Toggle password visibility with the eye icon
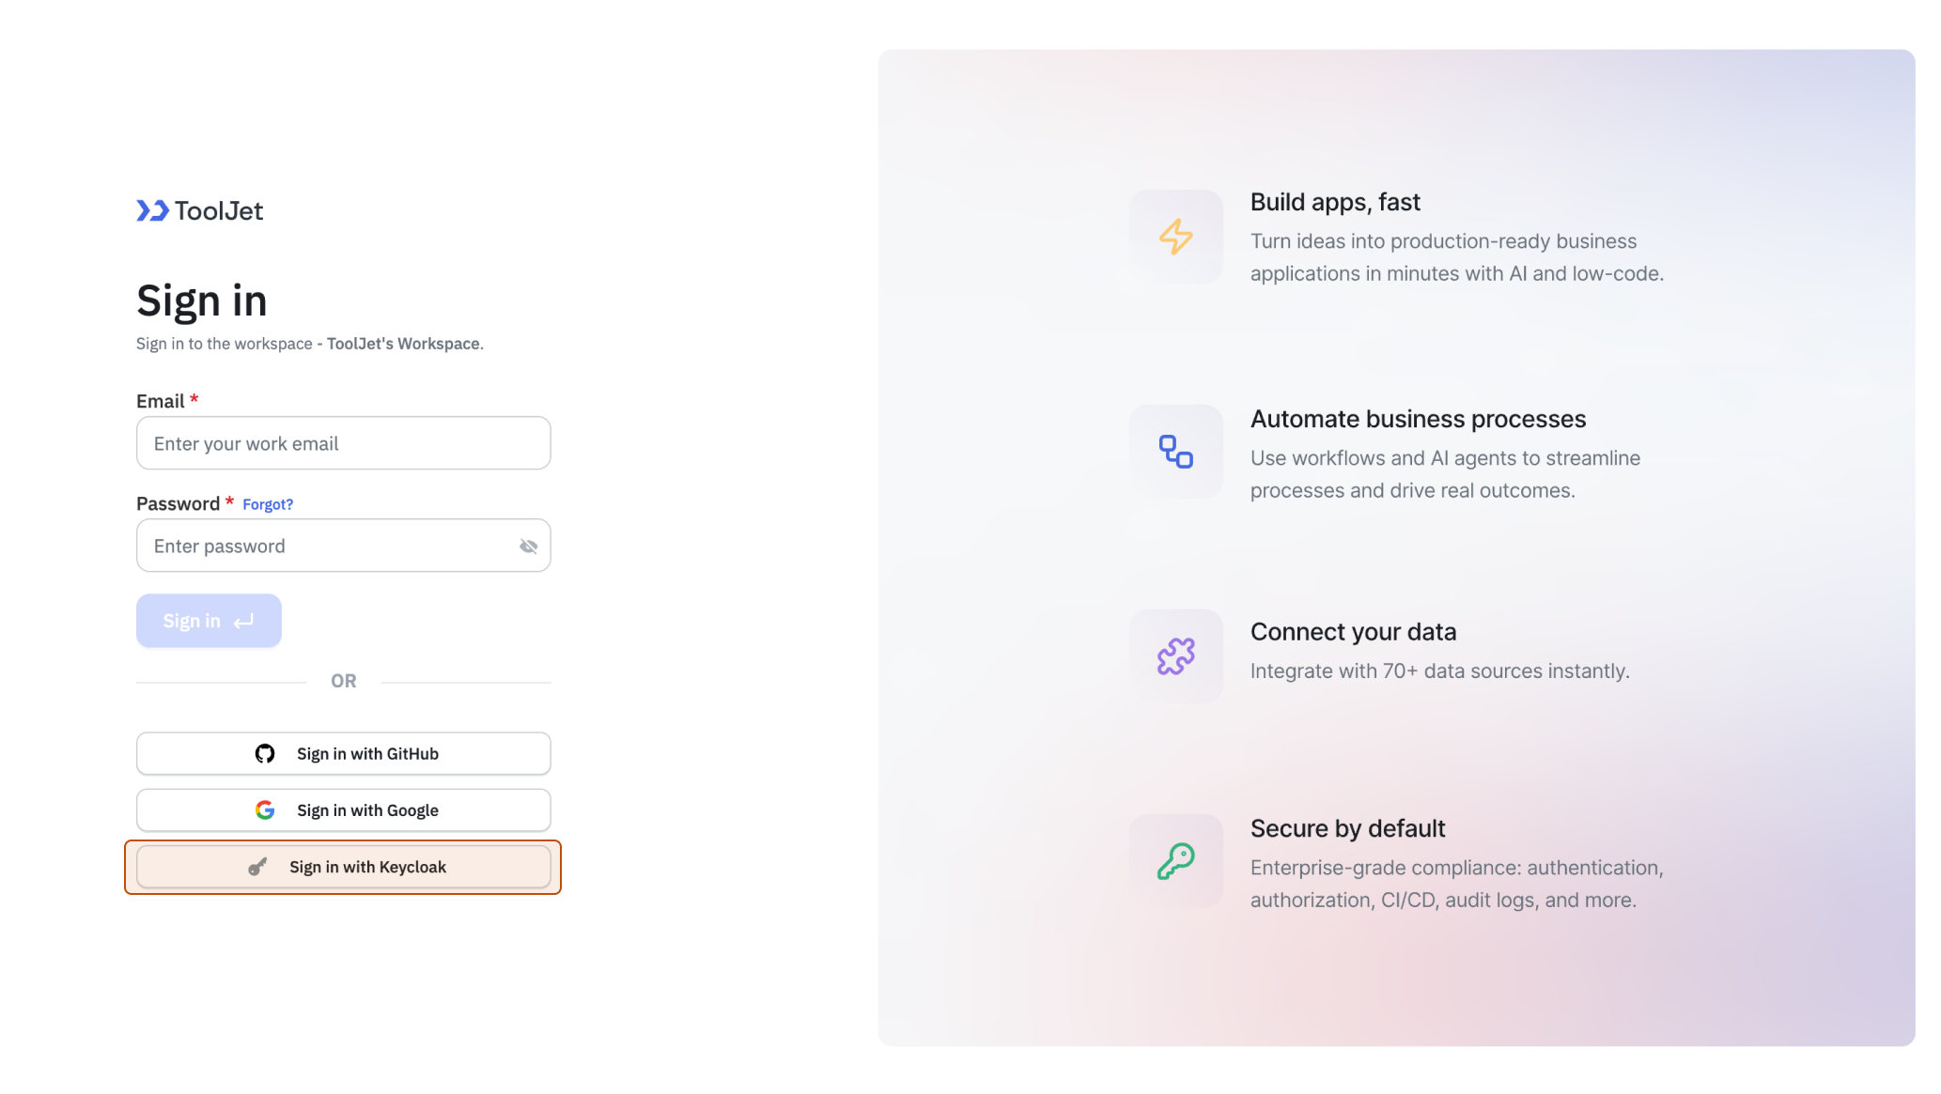Screen dimensions: 1941x1094 [x=528, y=546]
